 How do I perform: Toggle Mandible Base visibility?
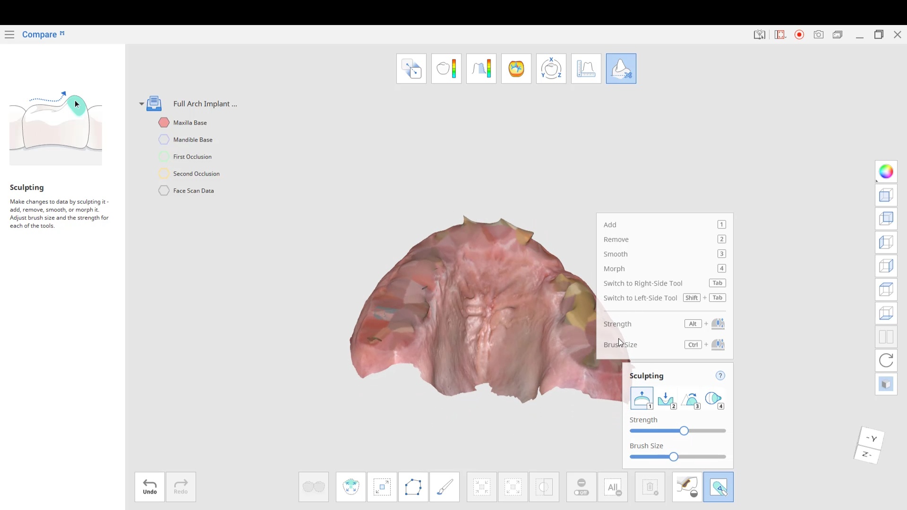(x=164, y=140)
